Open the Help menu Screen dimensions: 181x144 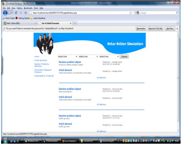pyautogui.click(x=41, y=8)
